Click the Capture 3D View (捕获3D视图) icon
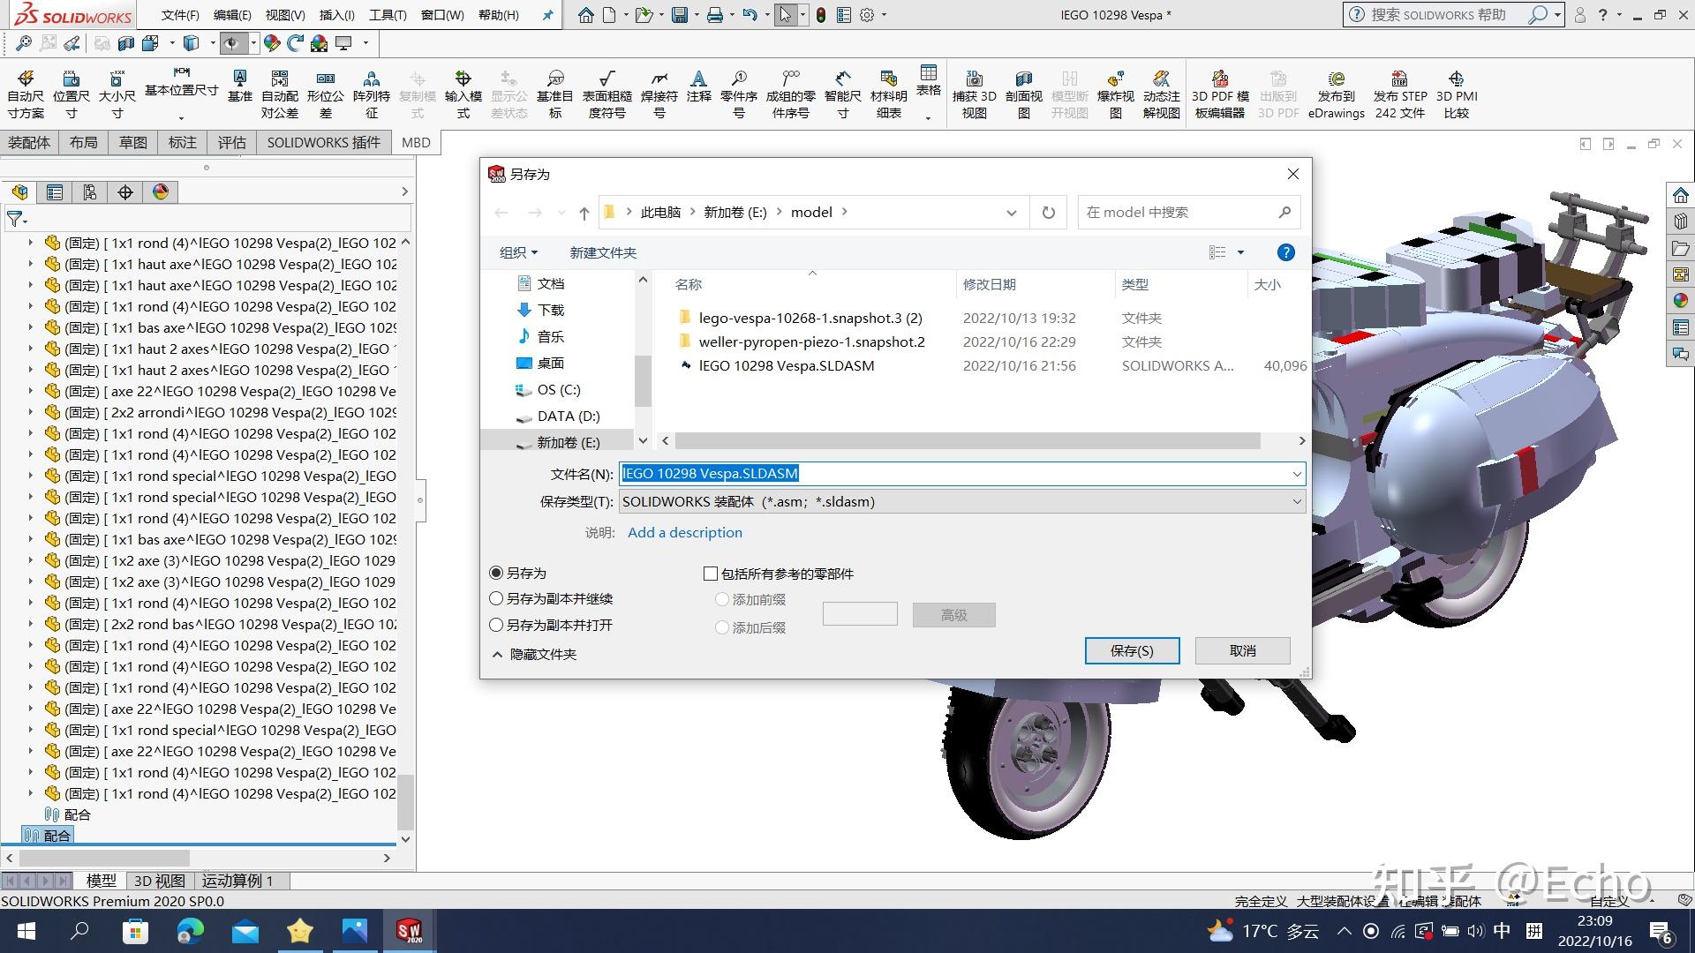This screenshot has height=953, width=1695. tap(975, 94)
